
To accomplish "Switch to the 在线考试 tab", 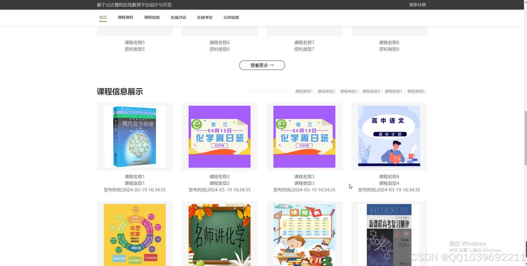I will [204, 17].
